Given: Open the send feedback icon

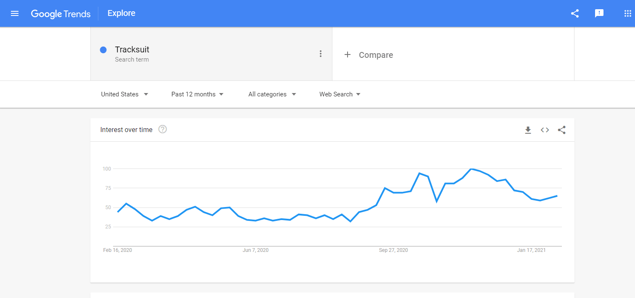Looking at the screenshot, I should (x=599, y=13).
